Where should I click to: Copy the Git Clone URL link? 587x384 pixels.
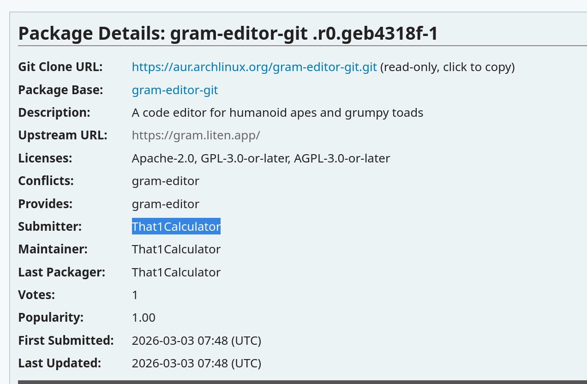tap(254, 67)
